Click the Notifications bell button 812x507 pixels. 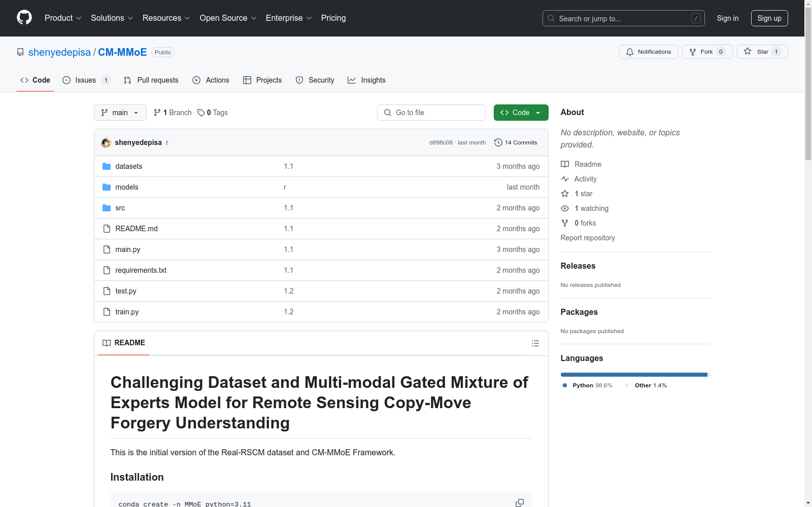pyautogui.click(x=648, y=52)
